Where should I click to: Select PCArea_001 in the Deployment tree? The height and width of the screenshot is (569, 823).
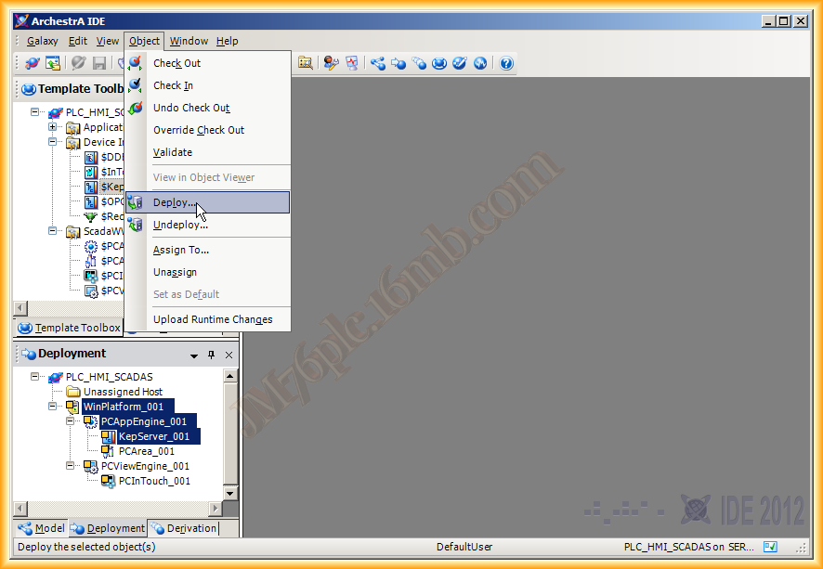(x=146, y=451)
